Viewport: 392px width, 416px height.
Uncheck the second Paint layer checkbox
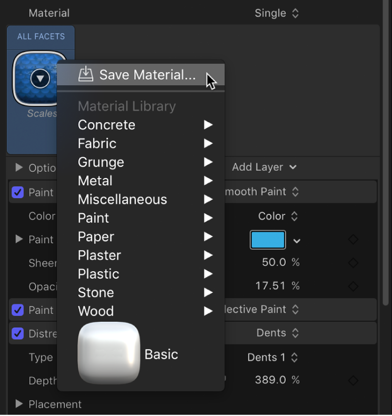pos(18,310)
